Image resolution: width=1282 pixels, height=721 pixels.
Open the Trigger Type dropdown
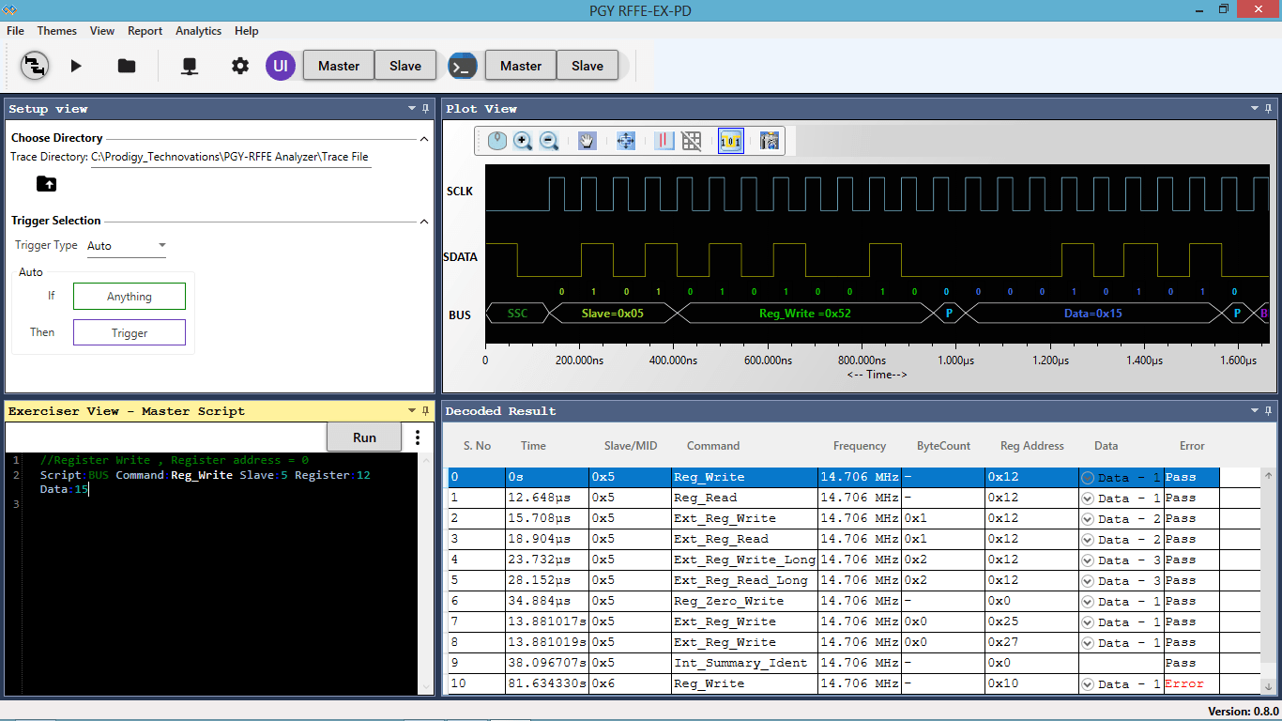point(127,246)
